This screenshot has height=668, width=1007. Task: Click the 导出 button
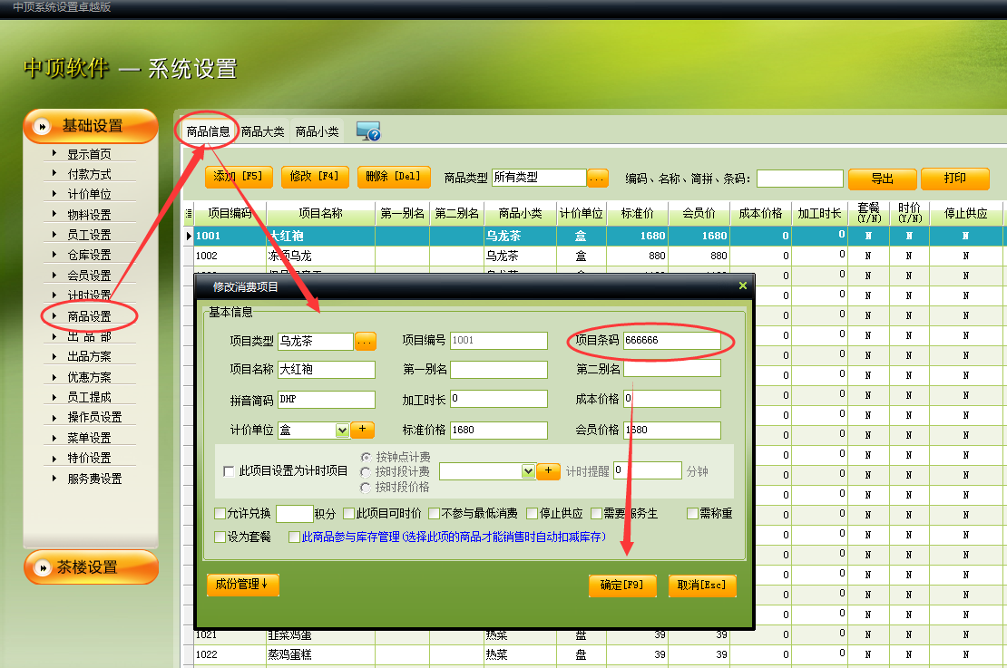(x=881, y=179)
